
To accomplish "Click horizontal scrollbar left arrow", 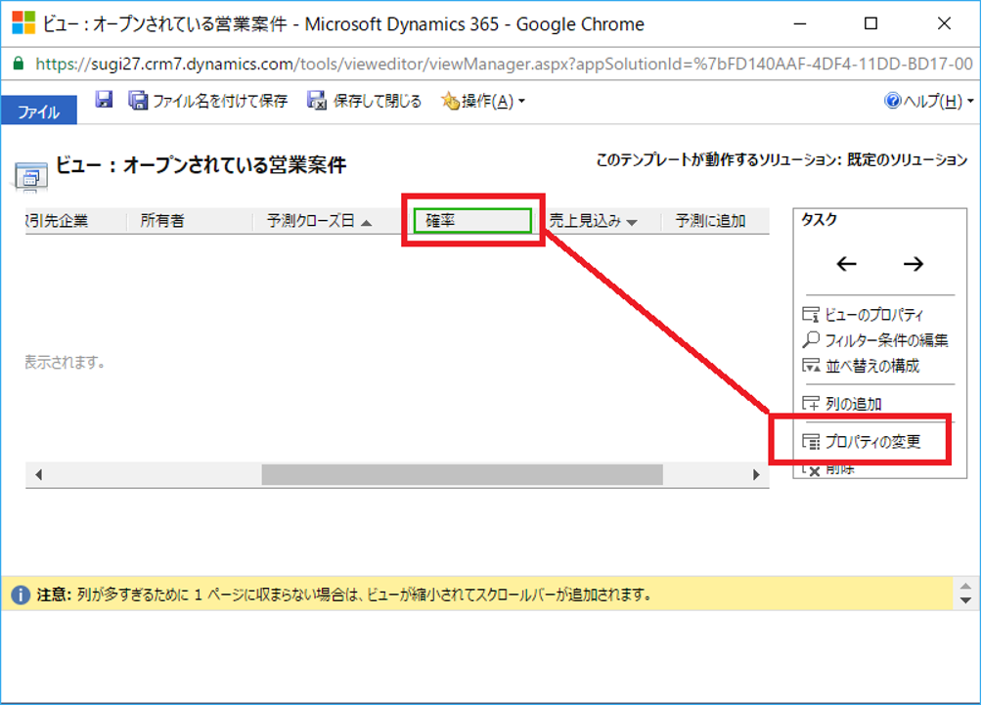I will tap(39, 474).
